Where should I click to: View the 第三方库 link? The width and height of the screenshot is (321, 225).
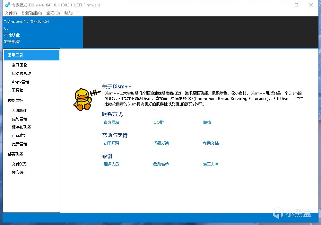point(211,164)
